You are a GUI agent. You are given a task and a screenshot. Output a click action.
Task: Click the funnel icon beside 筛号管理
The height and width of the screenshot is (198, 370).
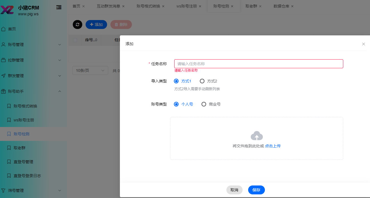3,190
